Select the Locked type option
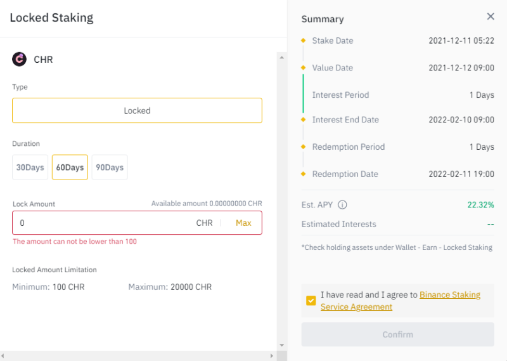This screenshot has width=507, height=361. [137, 110]
